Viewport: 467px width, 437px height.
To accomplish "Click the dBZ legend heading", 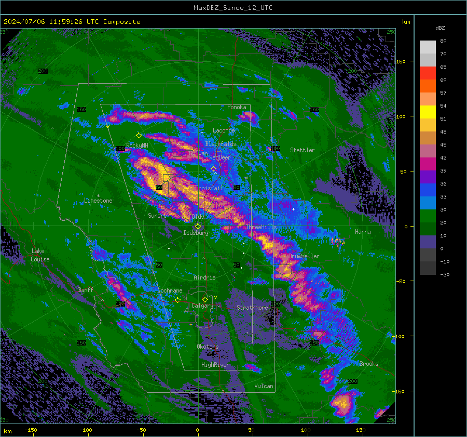I will click(440, 28).
